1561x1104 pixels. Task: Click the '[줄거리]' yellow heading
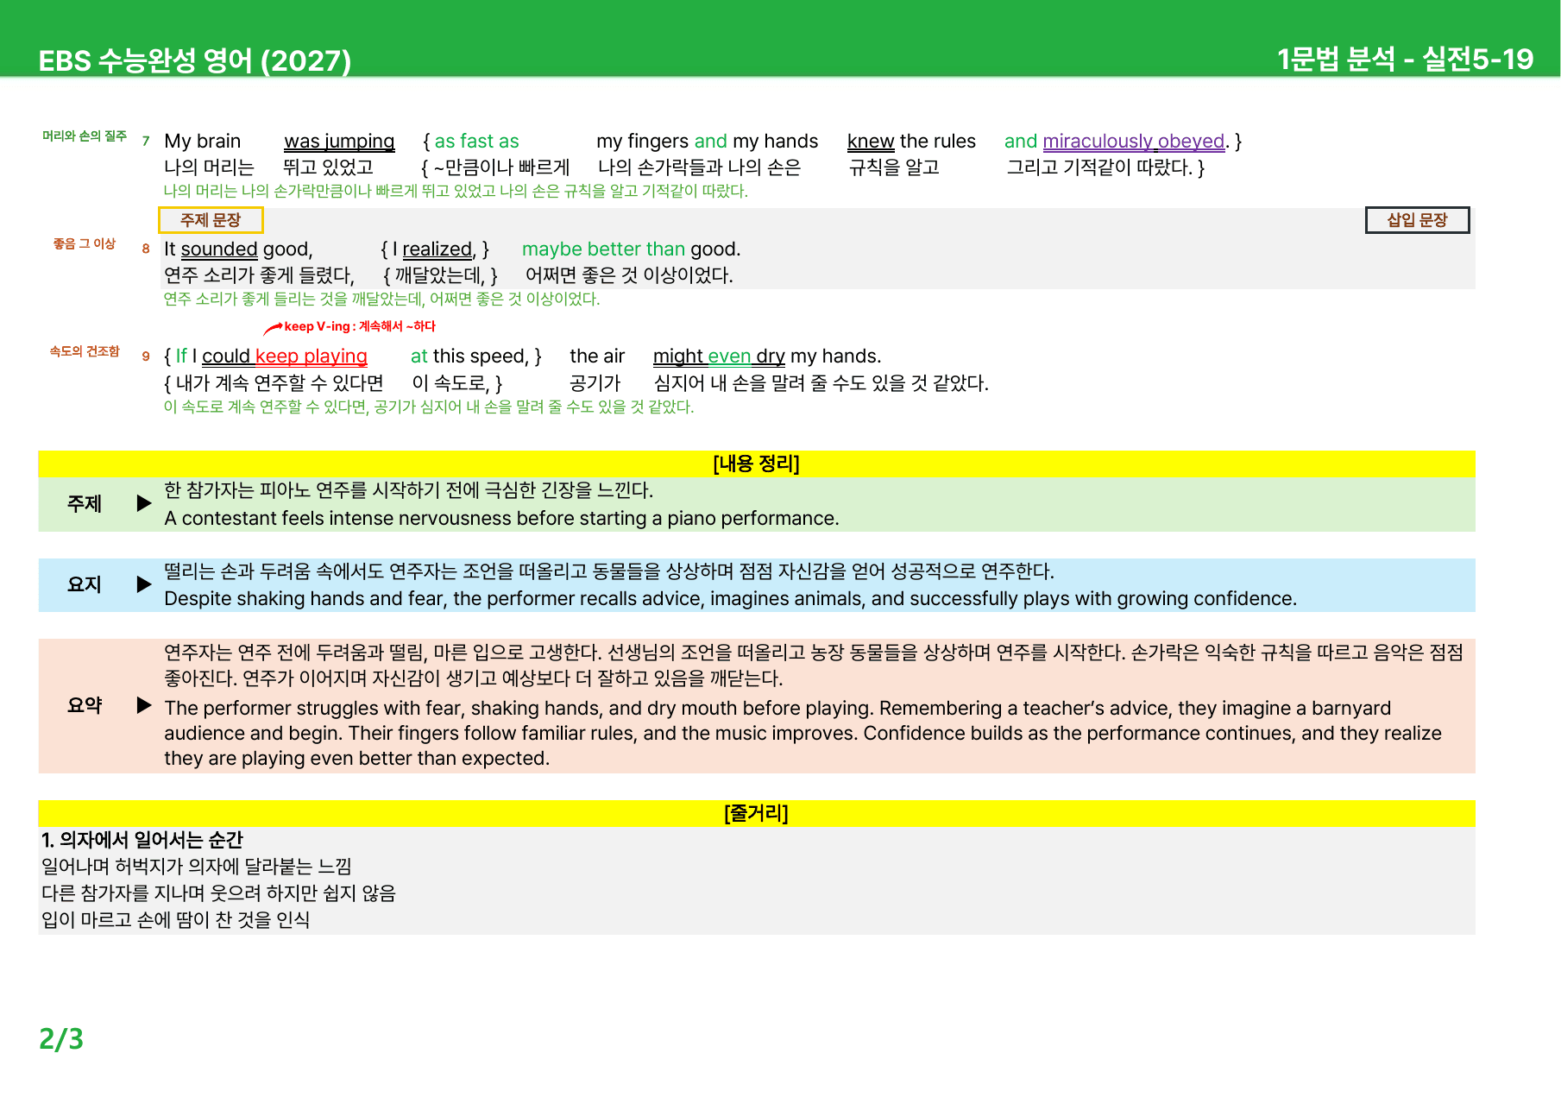[756, 813]
